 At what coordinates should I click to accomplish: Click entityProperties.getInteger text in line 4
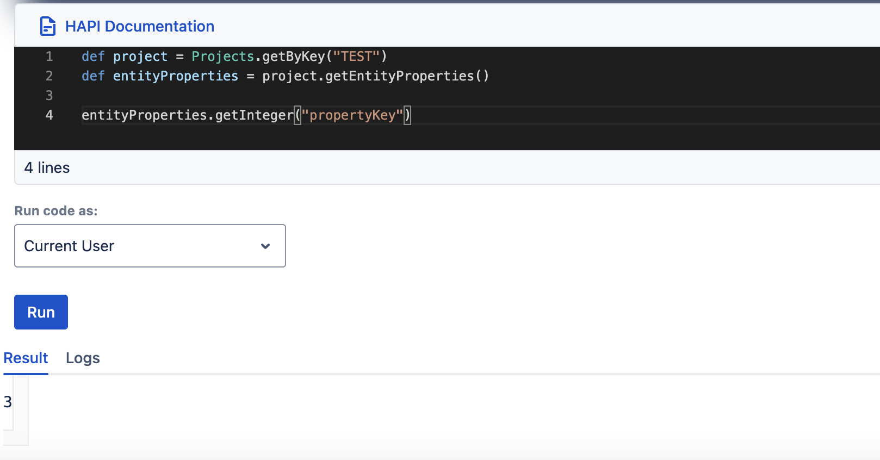(188, 115)
